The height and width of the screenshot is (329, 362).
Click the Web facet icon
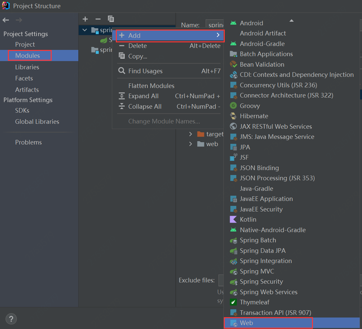(x=234, y=323)
